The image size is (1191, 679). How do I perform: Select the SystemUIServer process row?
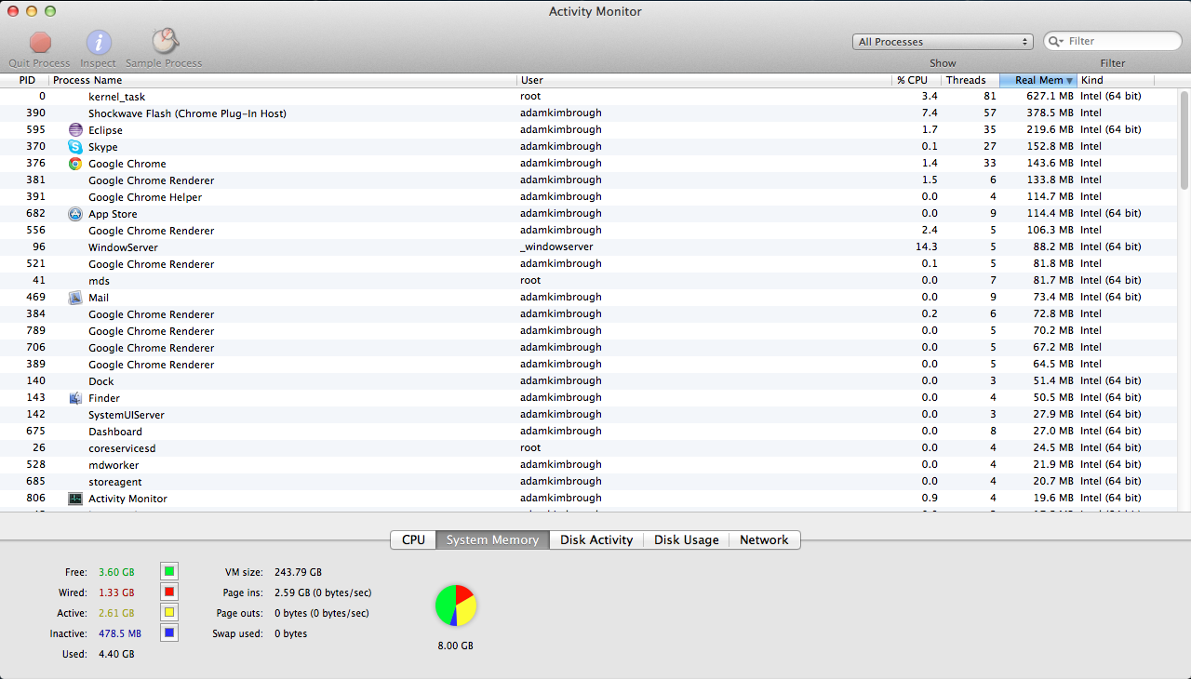tap(595, 415)
